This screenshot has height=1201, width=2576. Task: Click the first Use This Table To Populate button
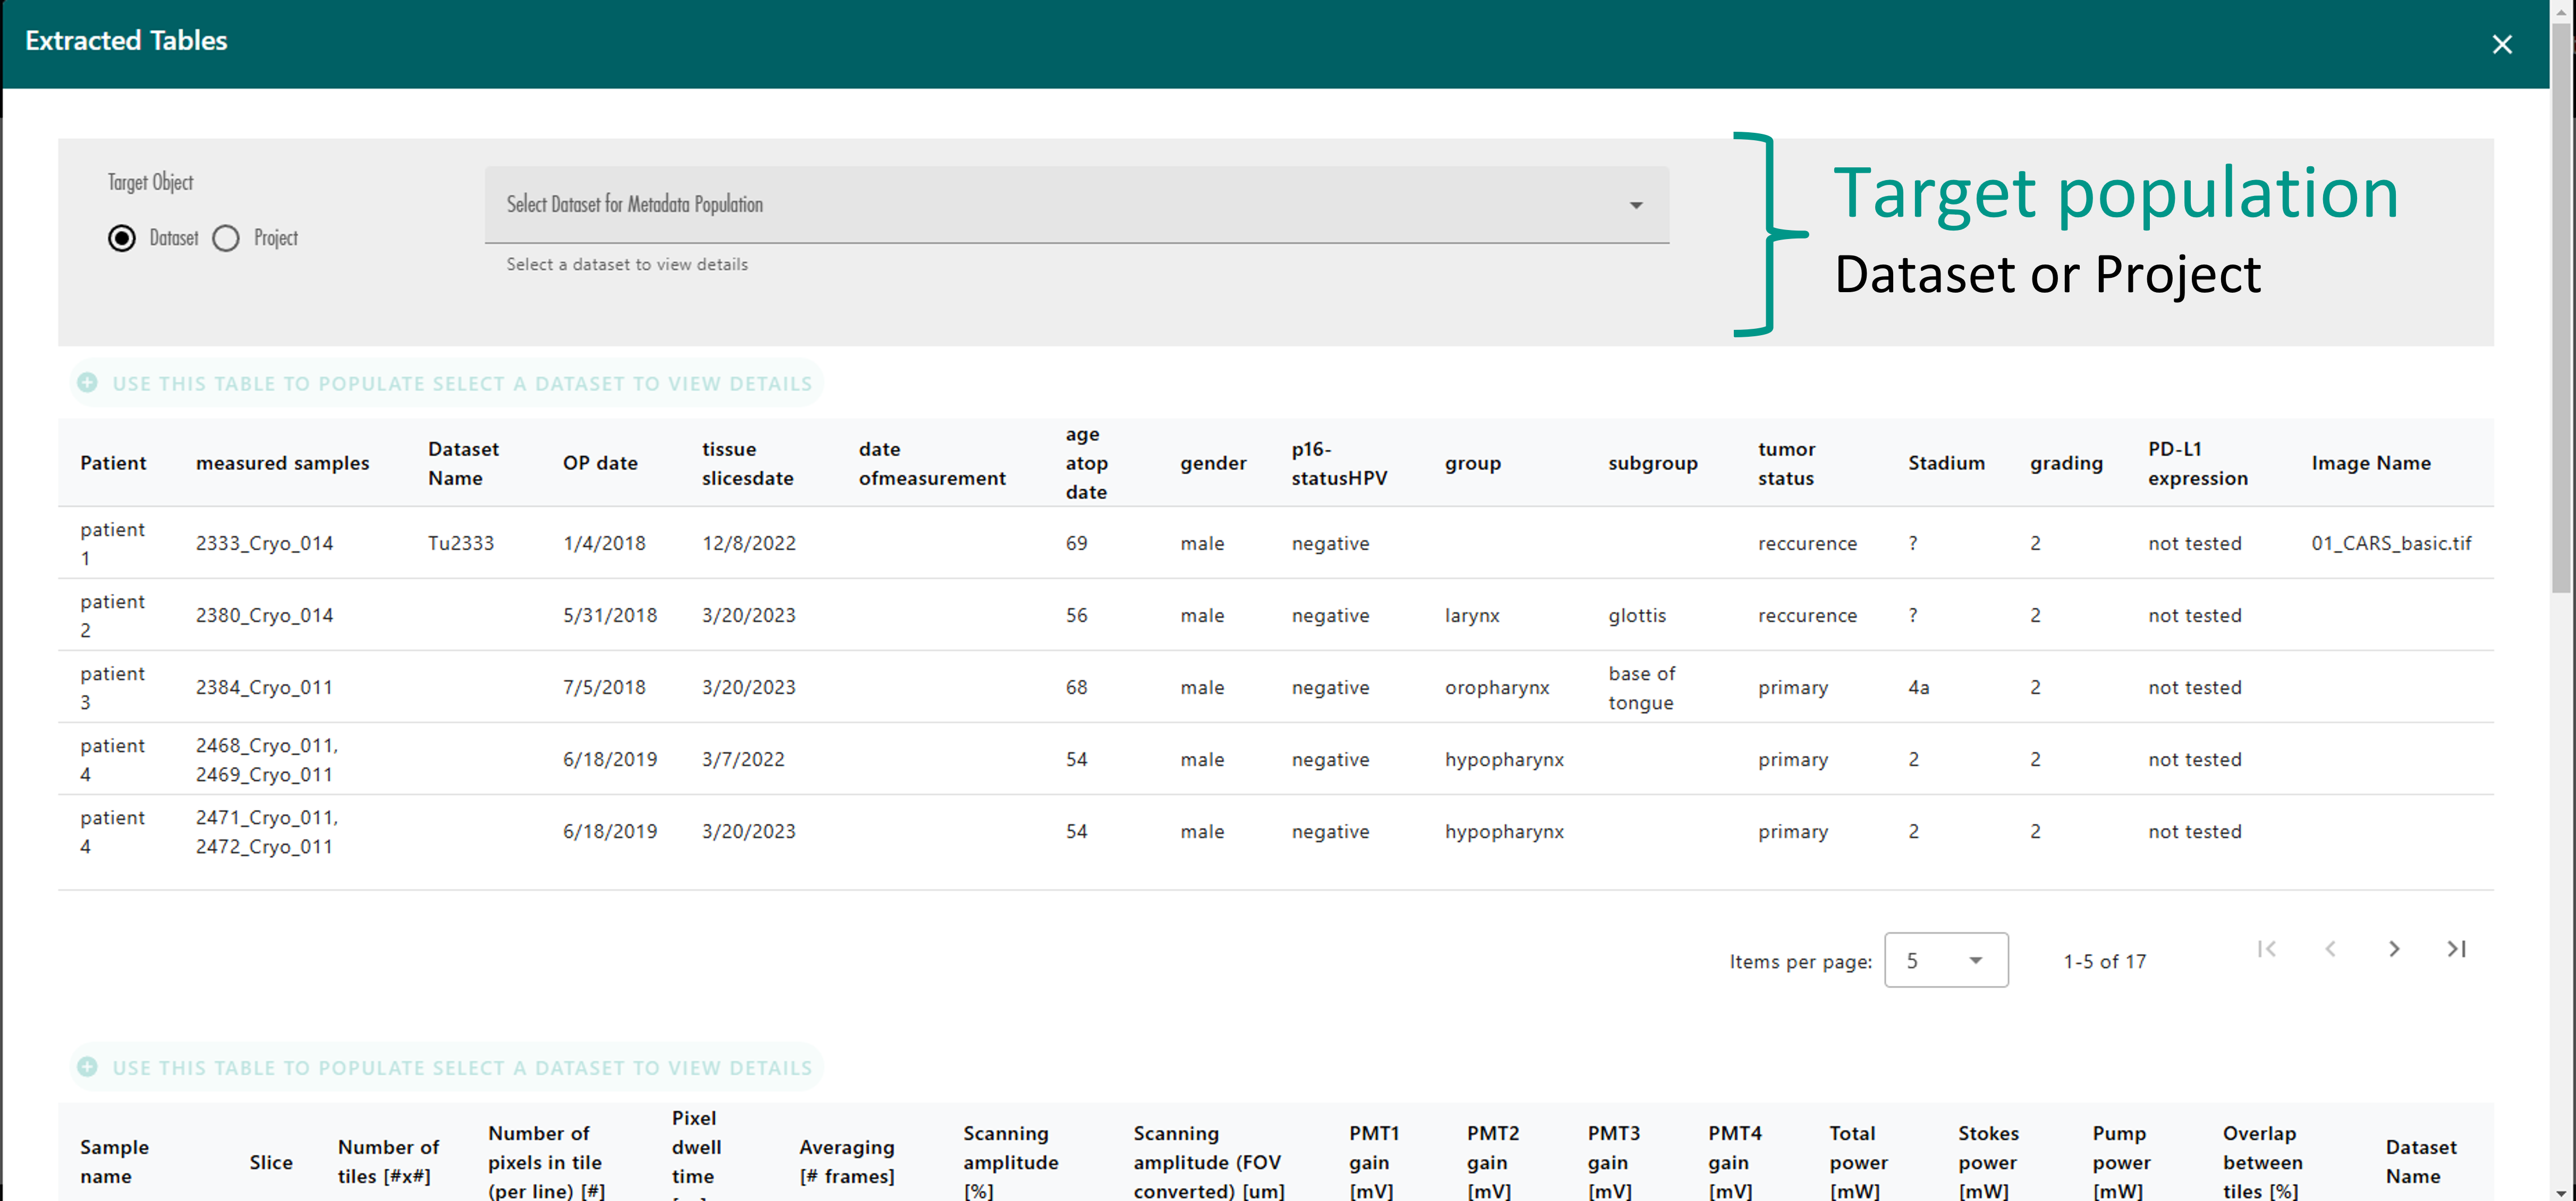[447, 383]
